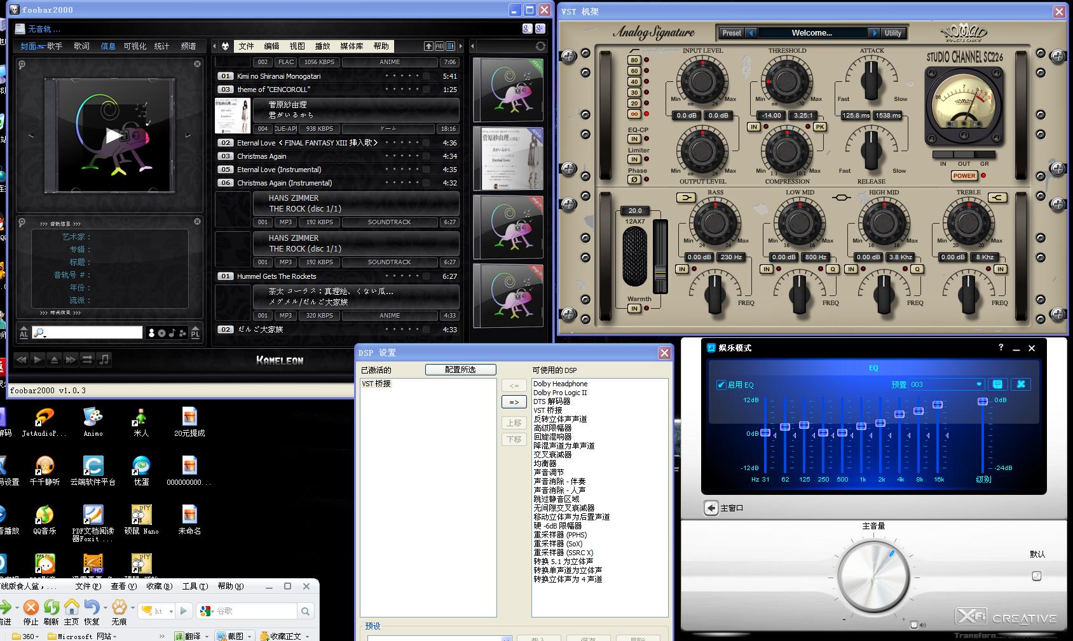Image resolution: width=1073 pixels, height=641 pixels.
Task: Click the => button in DSP 设置
Action: coord(514,401)
